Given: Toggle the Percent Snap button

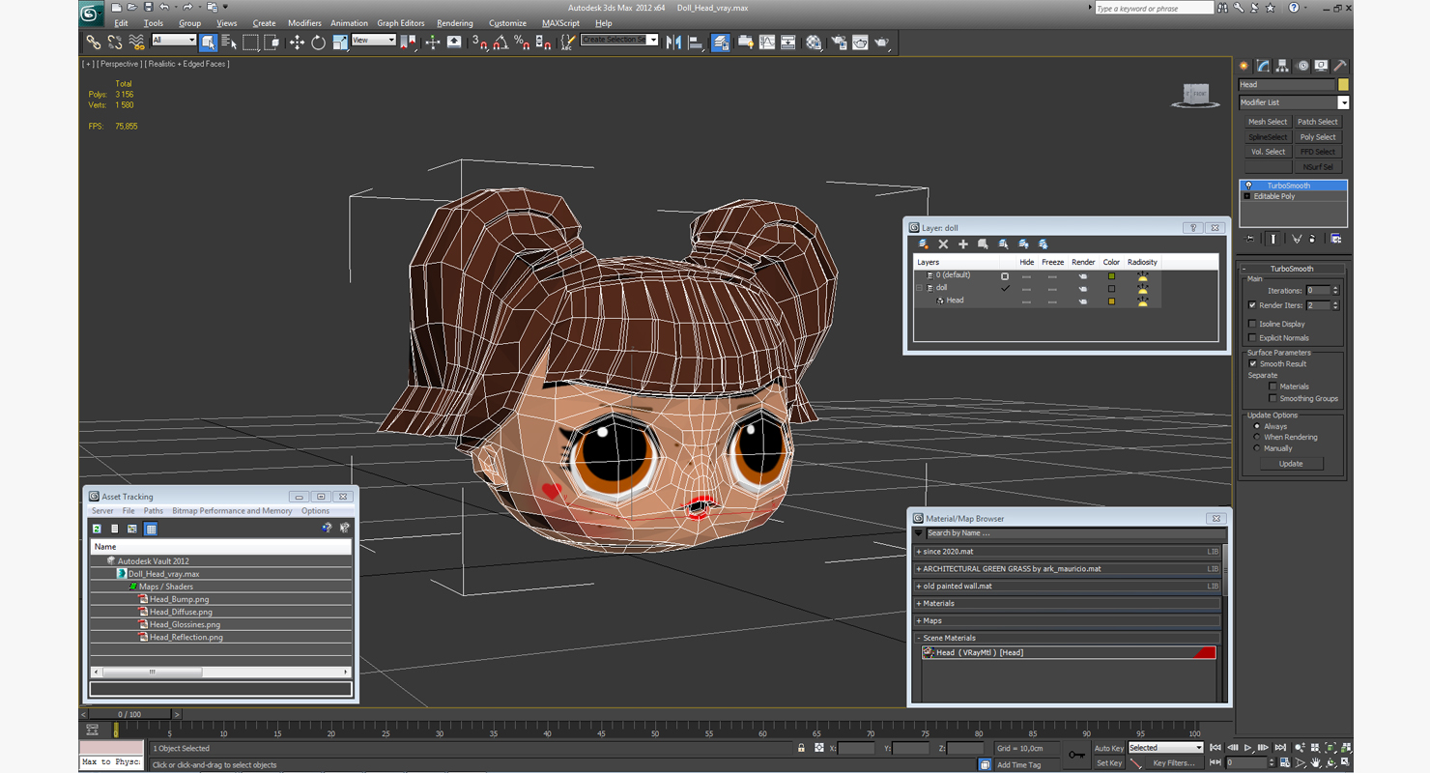Looking at the screenshot, I should coord(522,43).
